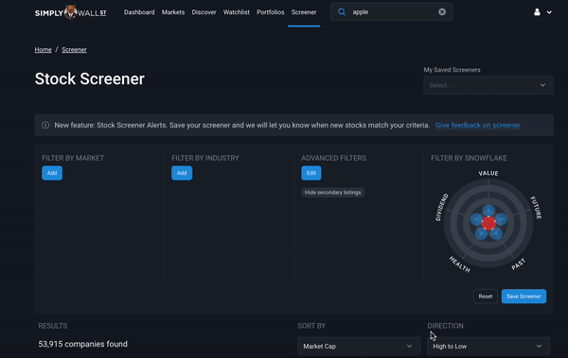Click the Save Screener button

click(524, 297)
